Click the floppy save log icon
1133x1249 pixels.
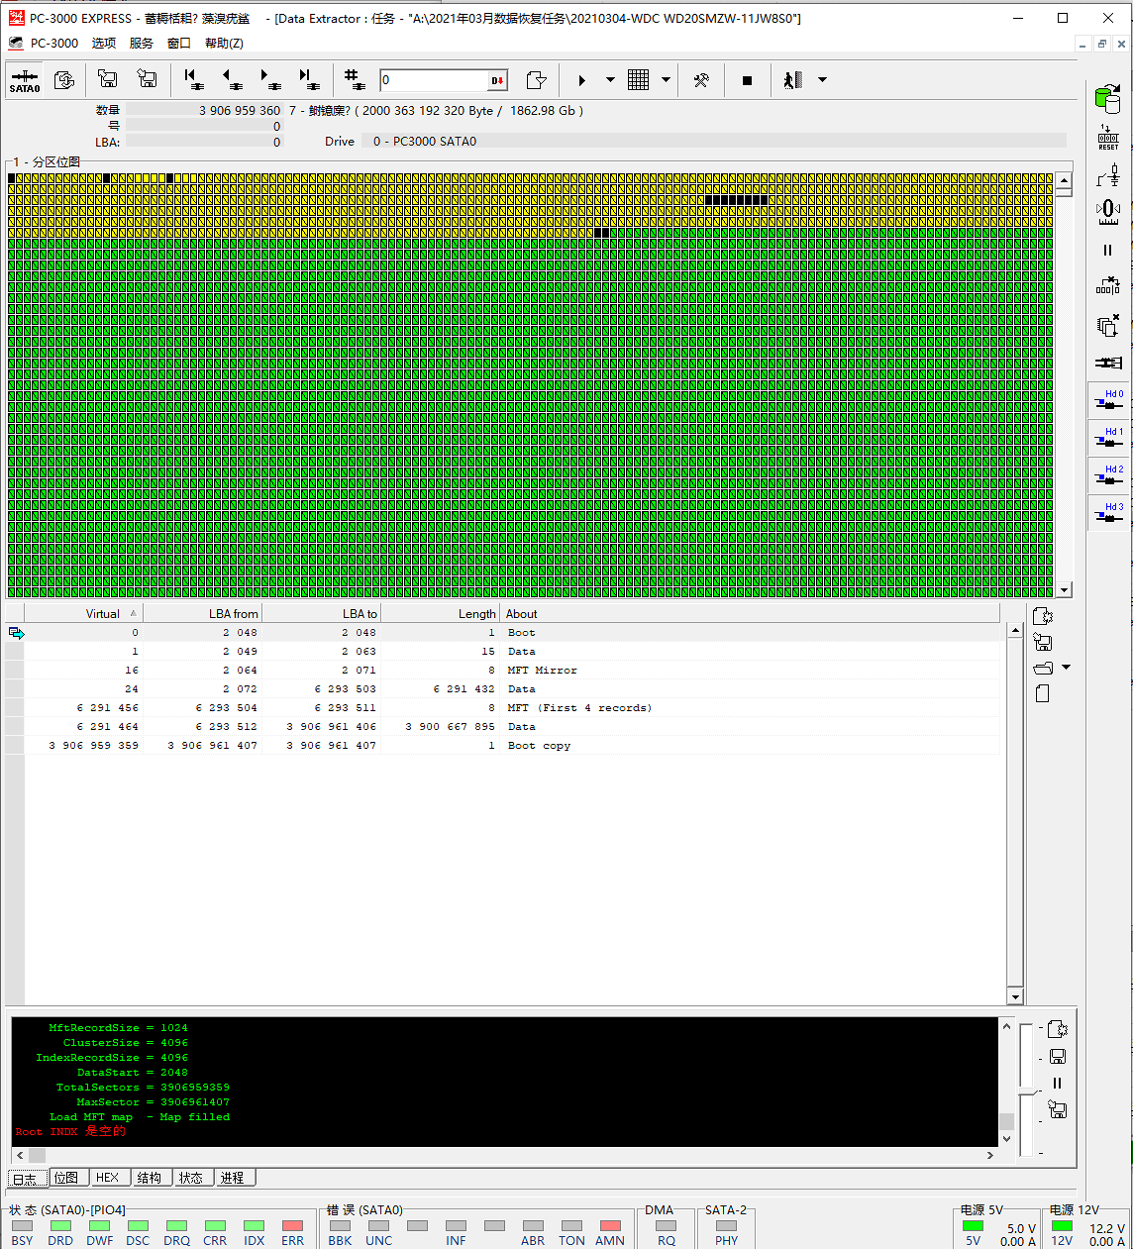[x=1057, y=1057]
